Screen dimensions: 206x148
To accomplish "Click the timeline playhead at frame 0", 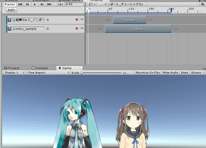I will 88,10.
